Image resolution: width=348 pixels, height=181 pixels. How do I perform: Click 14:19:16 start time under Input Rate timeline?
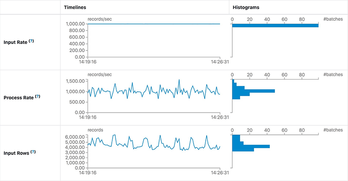tap(88, 62)
